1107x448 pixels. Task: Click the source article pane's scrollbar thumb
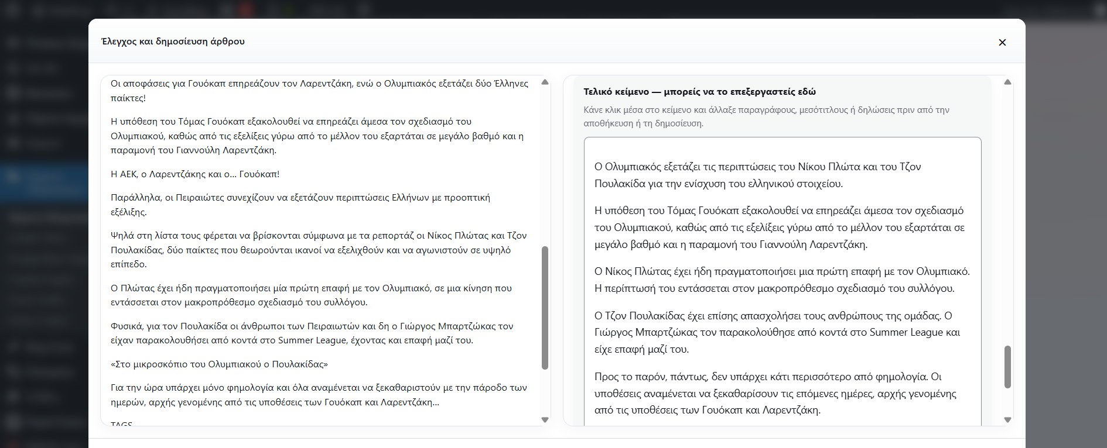[x=545, y=308]
